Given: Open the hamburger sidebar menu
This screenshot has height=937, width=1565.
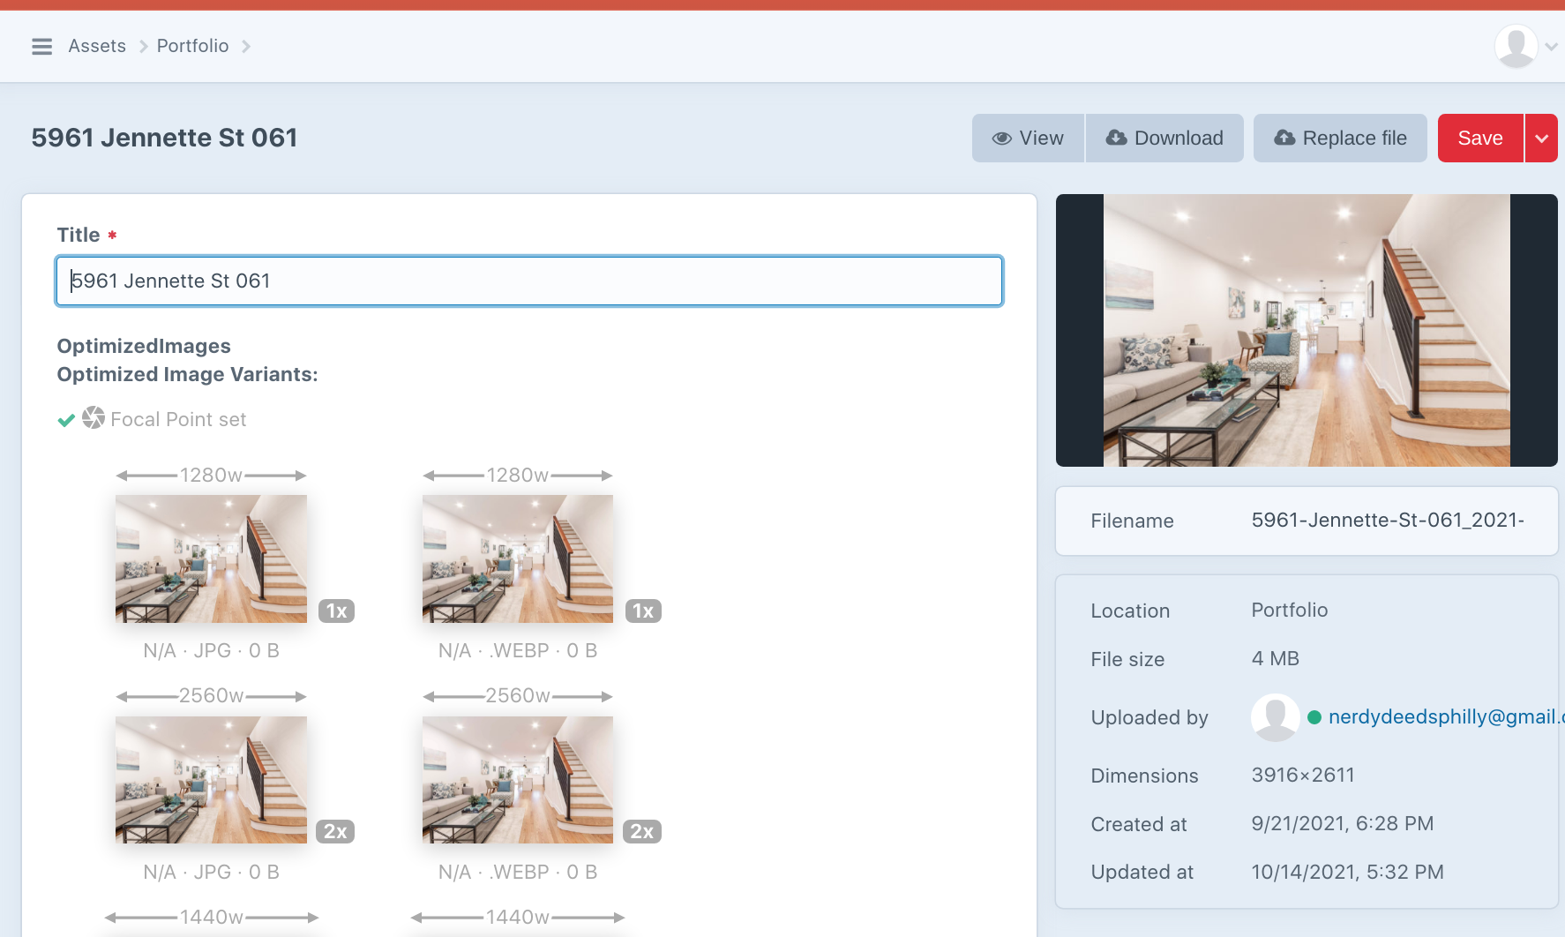Looking at the screenshot, I should 41,47.
